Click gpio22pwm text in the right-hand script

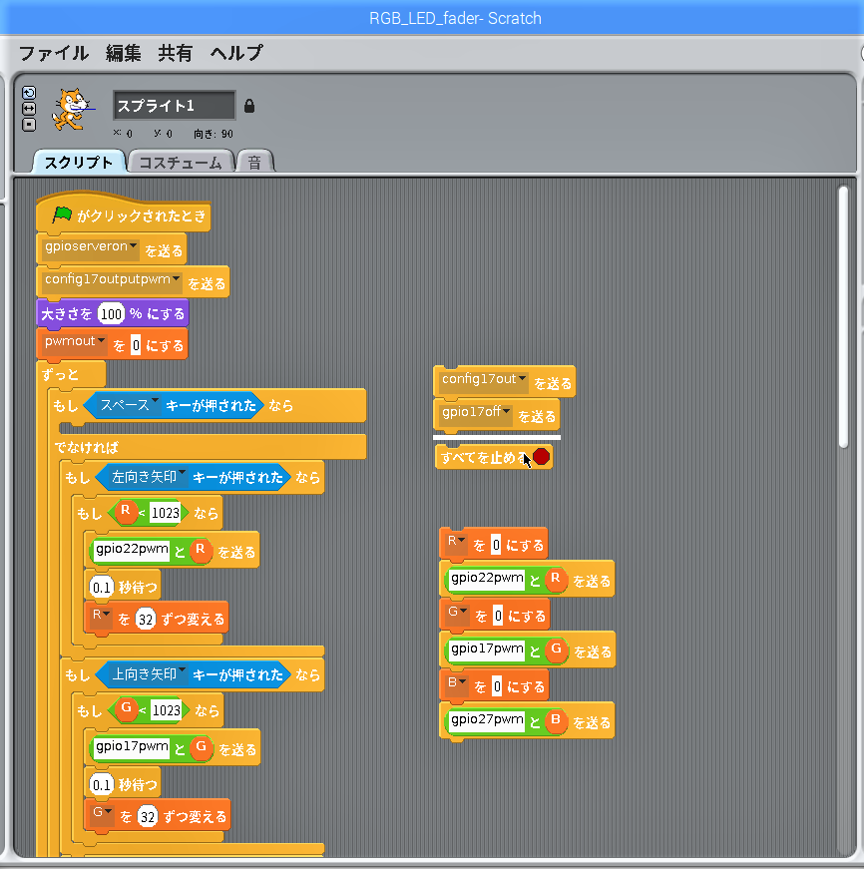pos(487,579)
